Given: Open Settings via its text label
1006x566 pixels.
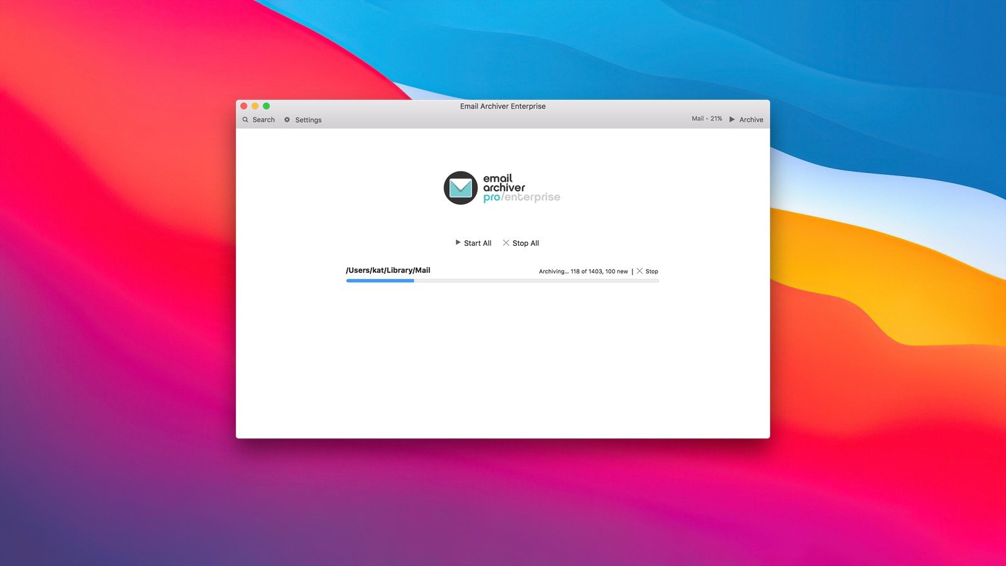Looking at the screenshot, I should point(308,119).
